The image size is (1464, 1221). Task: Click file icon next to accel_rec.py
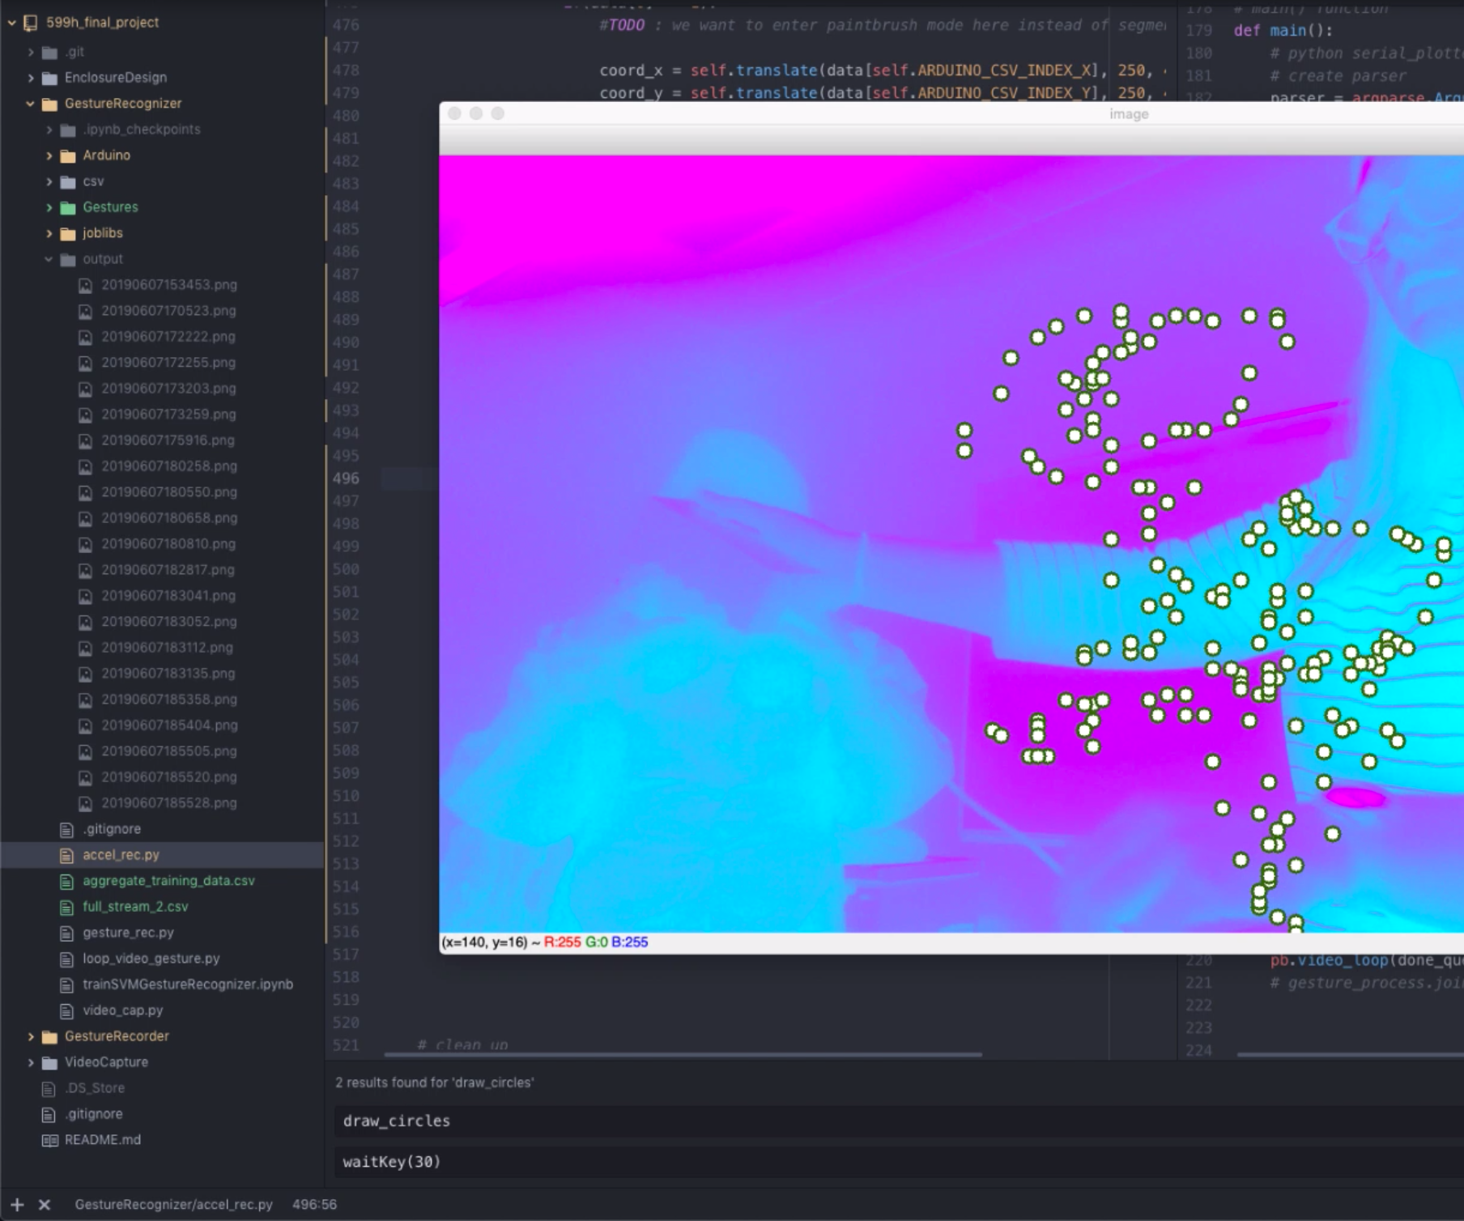(66, 855)
